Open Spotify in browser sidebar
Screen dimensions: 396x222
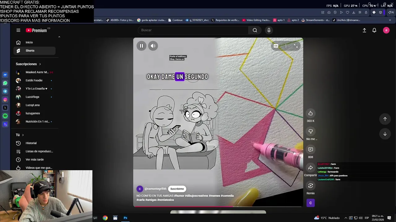click(x=5, y=116)
